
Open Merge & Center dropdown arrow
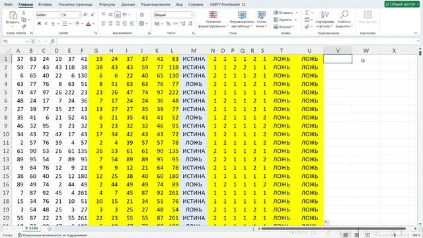(x=147, y=24)
